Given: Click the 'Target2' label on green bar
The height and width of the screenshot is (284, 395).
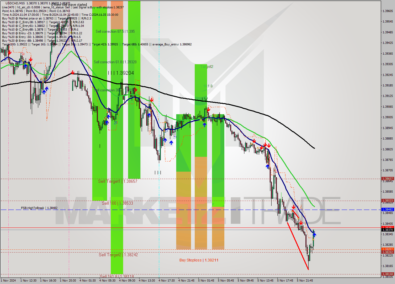Looking at the screenshot, I should (x=207, y=66).
